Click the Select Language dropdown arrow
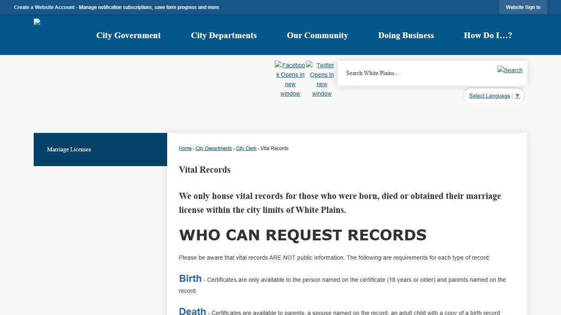This screenshot has height=315, width=561. point(517,96)
